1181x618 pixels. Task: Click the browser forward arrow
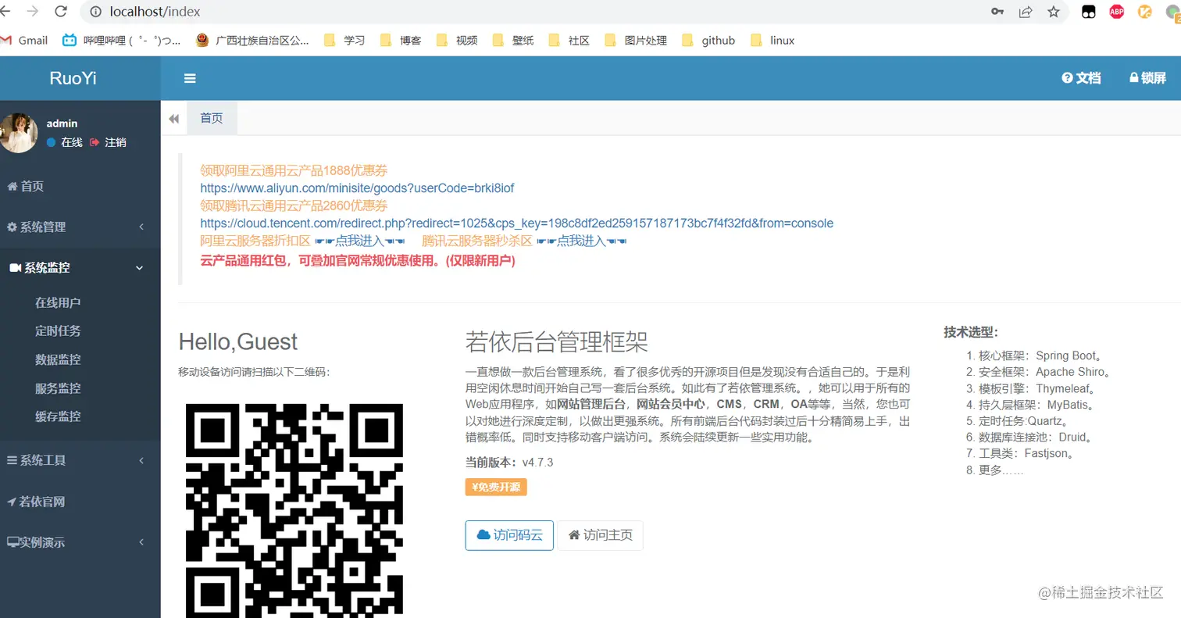[33, 12]
